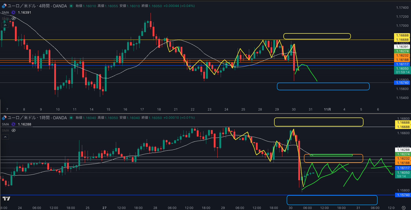The width and height of the screenshot is (411, 210).
Task: Show the hidden SMA indicator in lower chart
Action: tap(14, 130)
